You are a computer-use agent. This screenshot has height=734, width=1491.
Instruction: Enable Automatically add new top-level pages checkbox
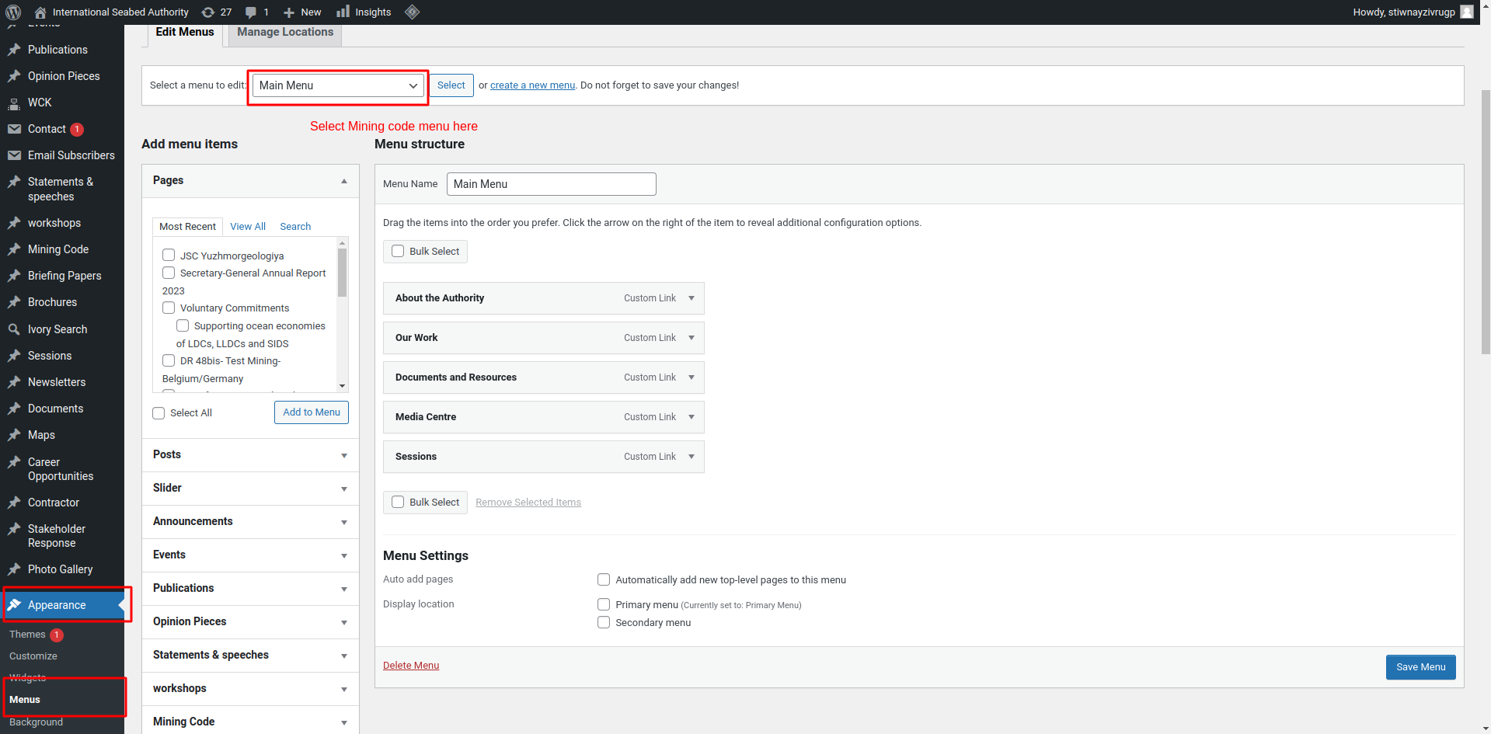604,579
